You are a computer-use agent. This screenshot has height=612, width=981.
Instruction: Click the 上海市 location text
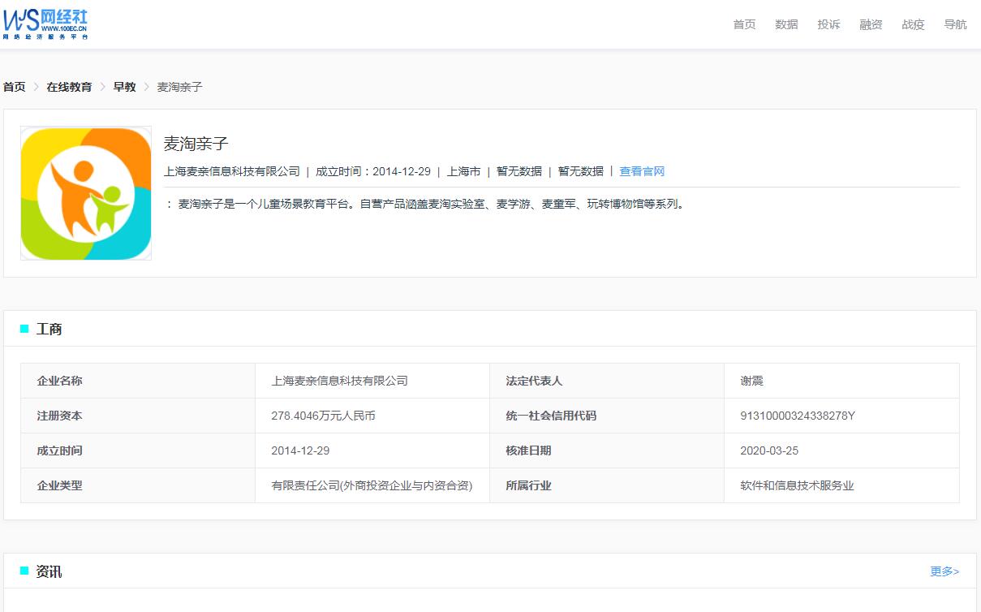point(464,171)
